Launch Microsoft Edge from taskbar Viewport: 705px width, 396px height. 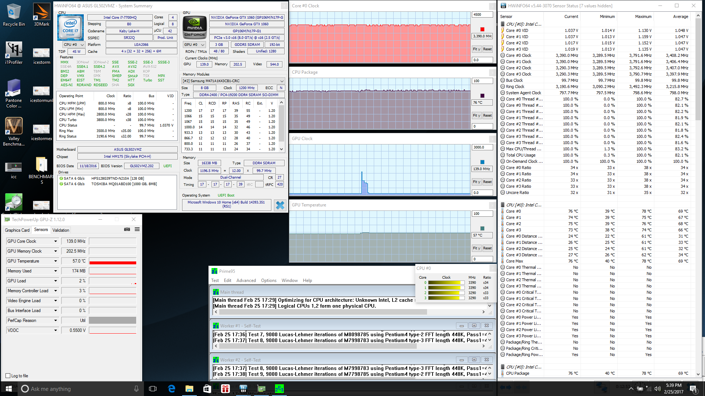[171, 389]
